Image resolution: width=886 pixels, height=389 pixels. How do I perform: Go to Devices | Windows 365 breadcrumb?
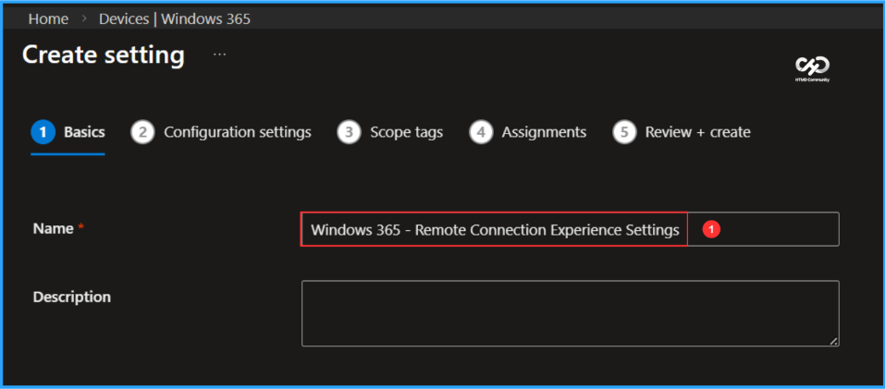[x=175, y=19]
